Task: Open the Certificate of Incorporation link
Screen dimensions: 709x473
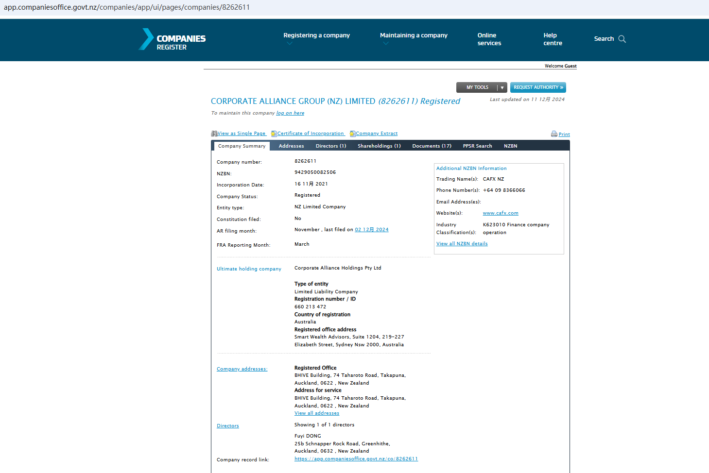Action: 311,134
